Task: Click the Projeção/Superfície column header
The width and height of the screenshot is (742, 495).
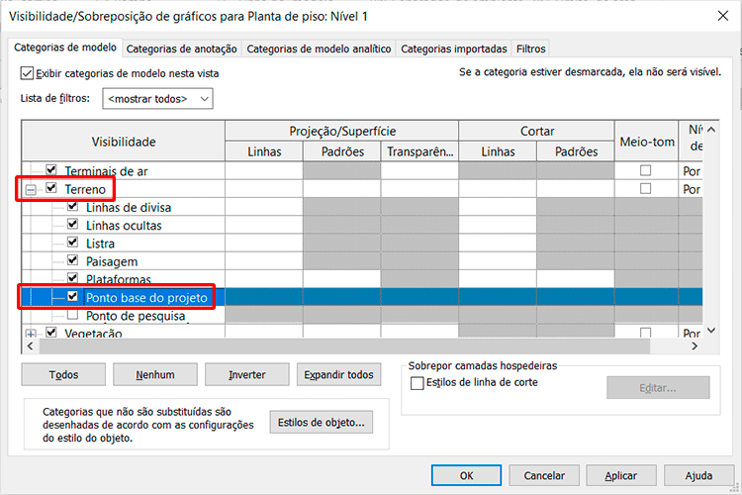Action: pyautogui.click(x=341, y=131)
